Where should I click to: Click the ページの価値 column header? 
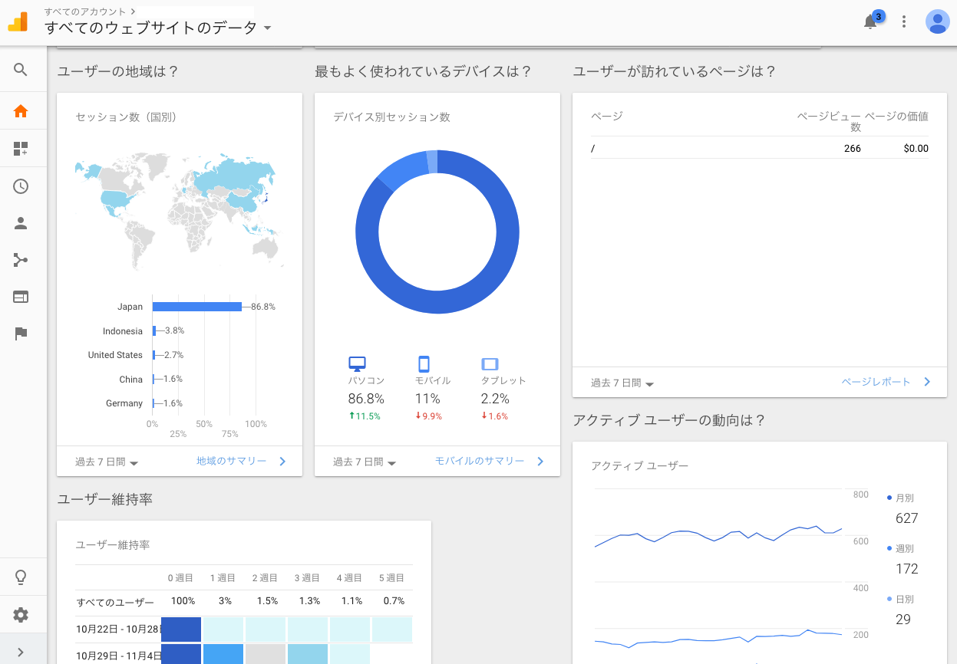tap(896, 117)
